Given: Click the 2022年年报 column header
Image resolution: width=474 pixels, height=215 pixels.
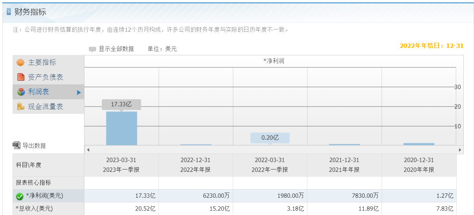Looking at the screenshot, I should (x=196, y=165).
